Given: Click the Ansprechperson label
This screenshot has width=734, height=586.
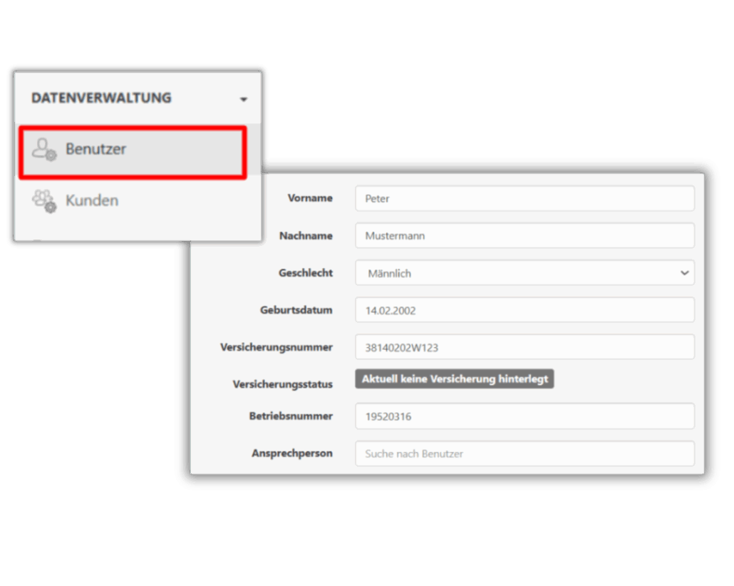Looking at the screenshot, I should [x=291, y=453].
